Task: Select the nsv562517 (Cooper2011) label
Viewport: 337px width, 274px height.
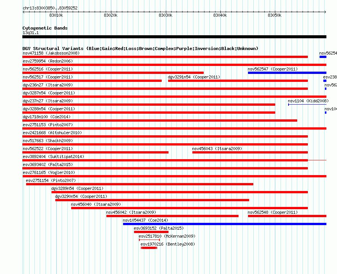Action: point(48,77)
